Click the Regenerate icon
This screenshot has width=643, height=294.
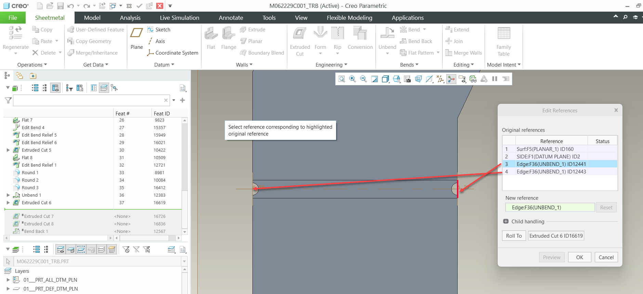[15, 33]
